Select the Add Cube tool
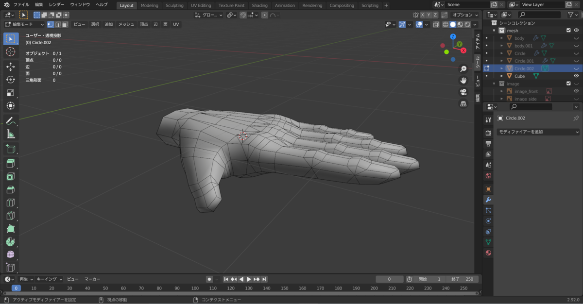583x304 pixels. click(x=11, y=149)
